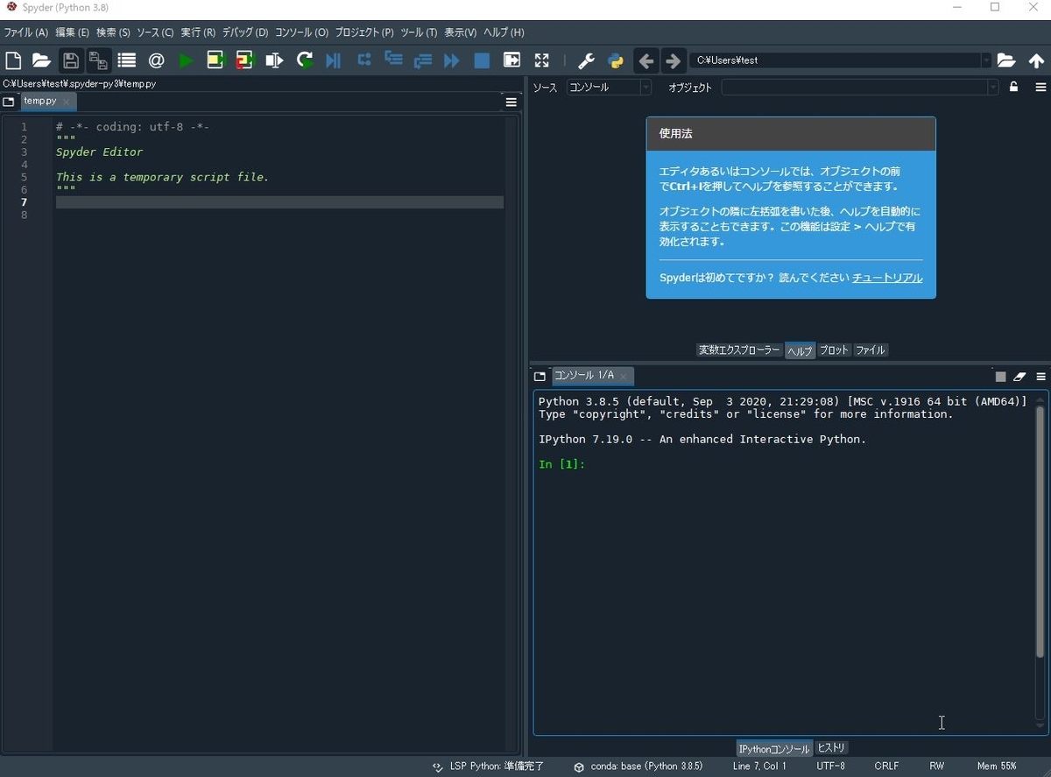Viewport: 1051px width, 777px height.
Task: Maximize current pane icon
Action: tap(541, 60)
